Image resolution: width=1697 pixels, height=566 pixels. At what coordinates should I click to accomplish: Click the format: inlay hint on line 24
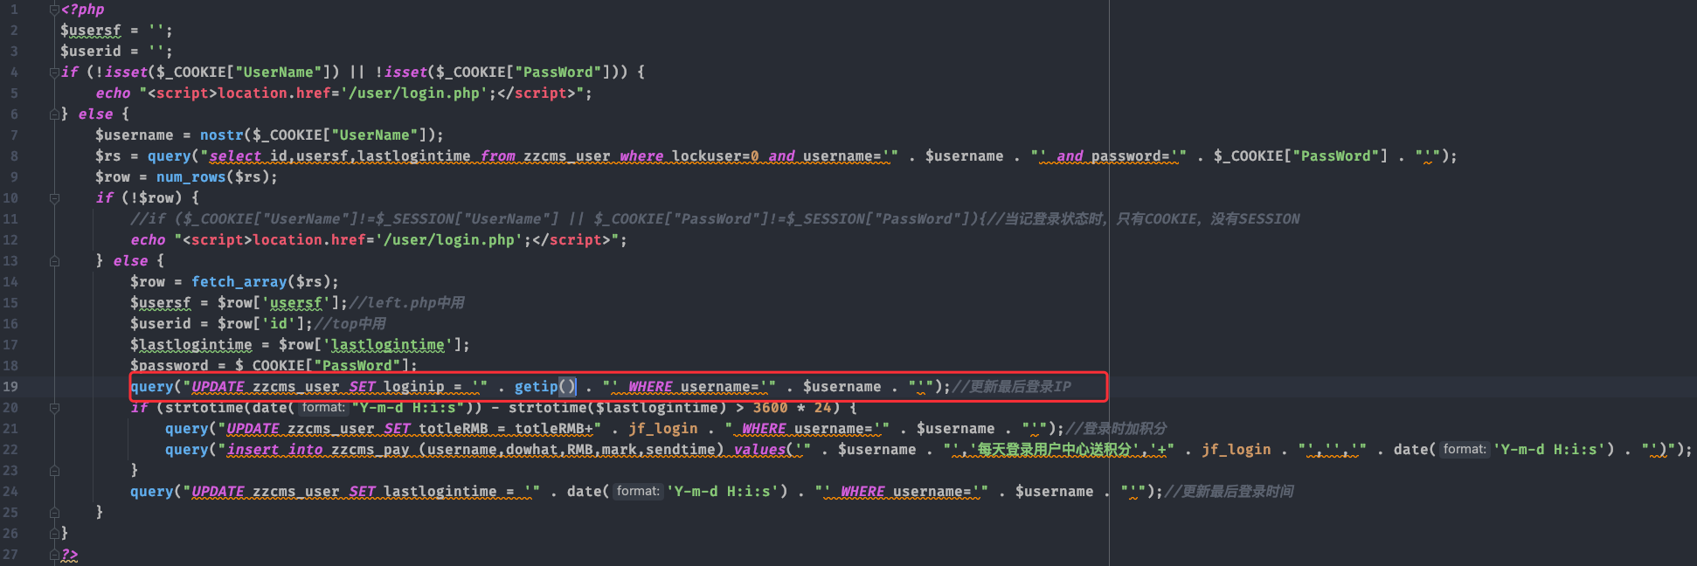[x=638, y=492]
